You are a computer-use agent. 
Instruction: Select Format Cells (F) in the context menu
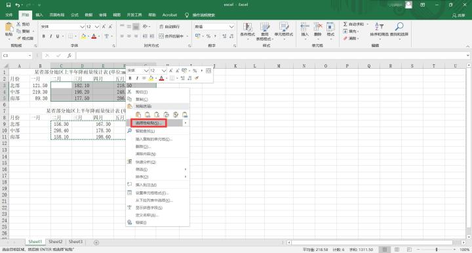pyautogui.click(x=151, y=193)
